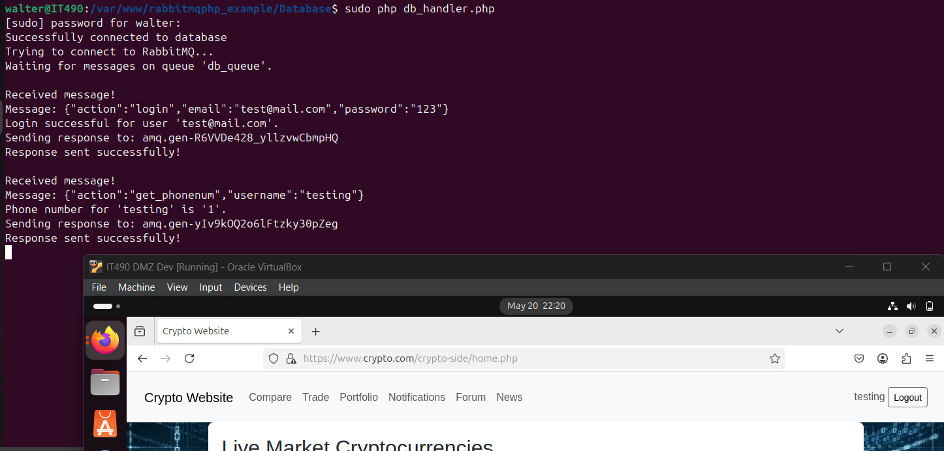Open the Files app in Ubuntu dock
The image size is (944, 451).
click(105, 382)
